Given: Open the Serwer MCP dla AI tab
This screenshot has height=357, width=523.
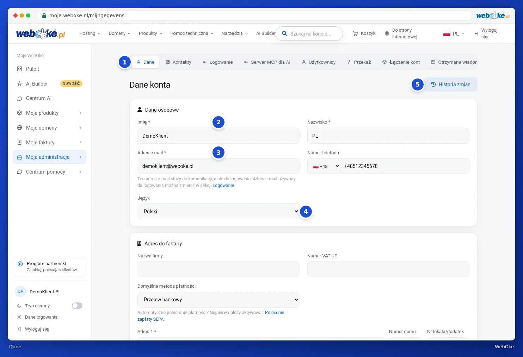Looking at the screenshot, I should click(x=267, y=62).
